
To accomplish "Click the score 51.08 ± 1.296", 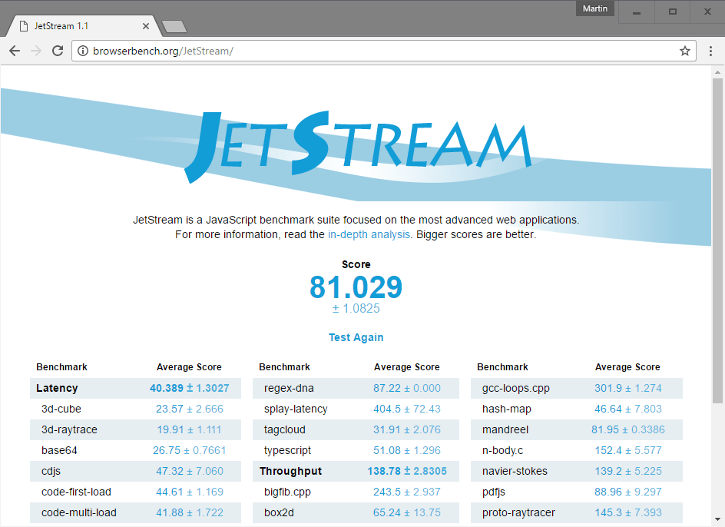I will [407, 451].
